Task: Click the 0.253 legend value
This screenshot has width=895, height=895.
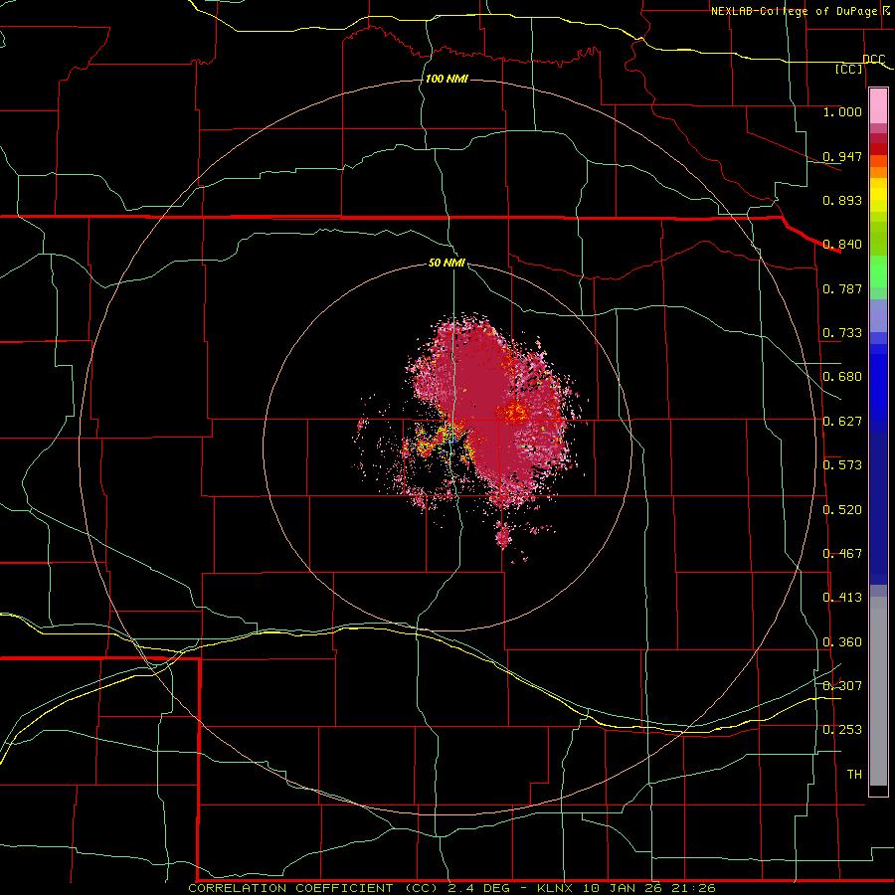Action: 842,730
